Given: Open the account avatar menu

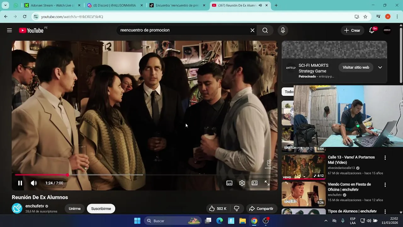Looking at the screenshot, I should click(x=387, y=30).
